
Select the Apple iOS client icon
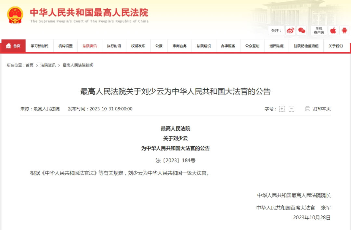click(333, 30)
